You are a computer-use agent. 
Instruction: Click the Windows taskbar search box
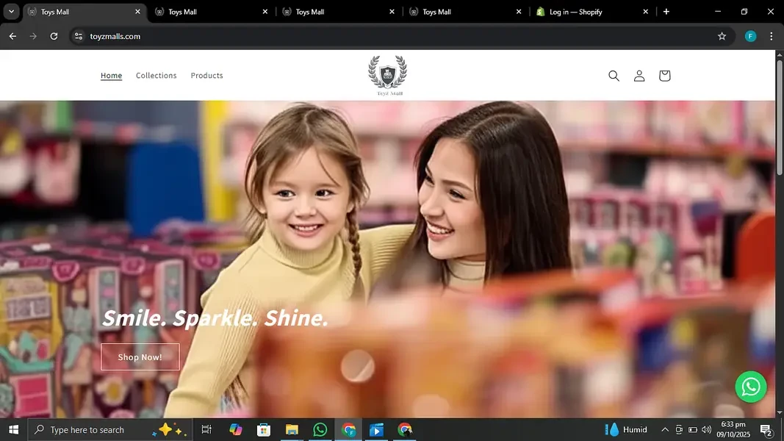[96, 430]
